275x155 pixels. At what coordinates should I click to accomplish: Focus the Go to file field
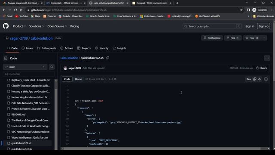pos(29,74)
